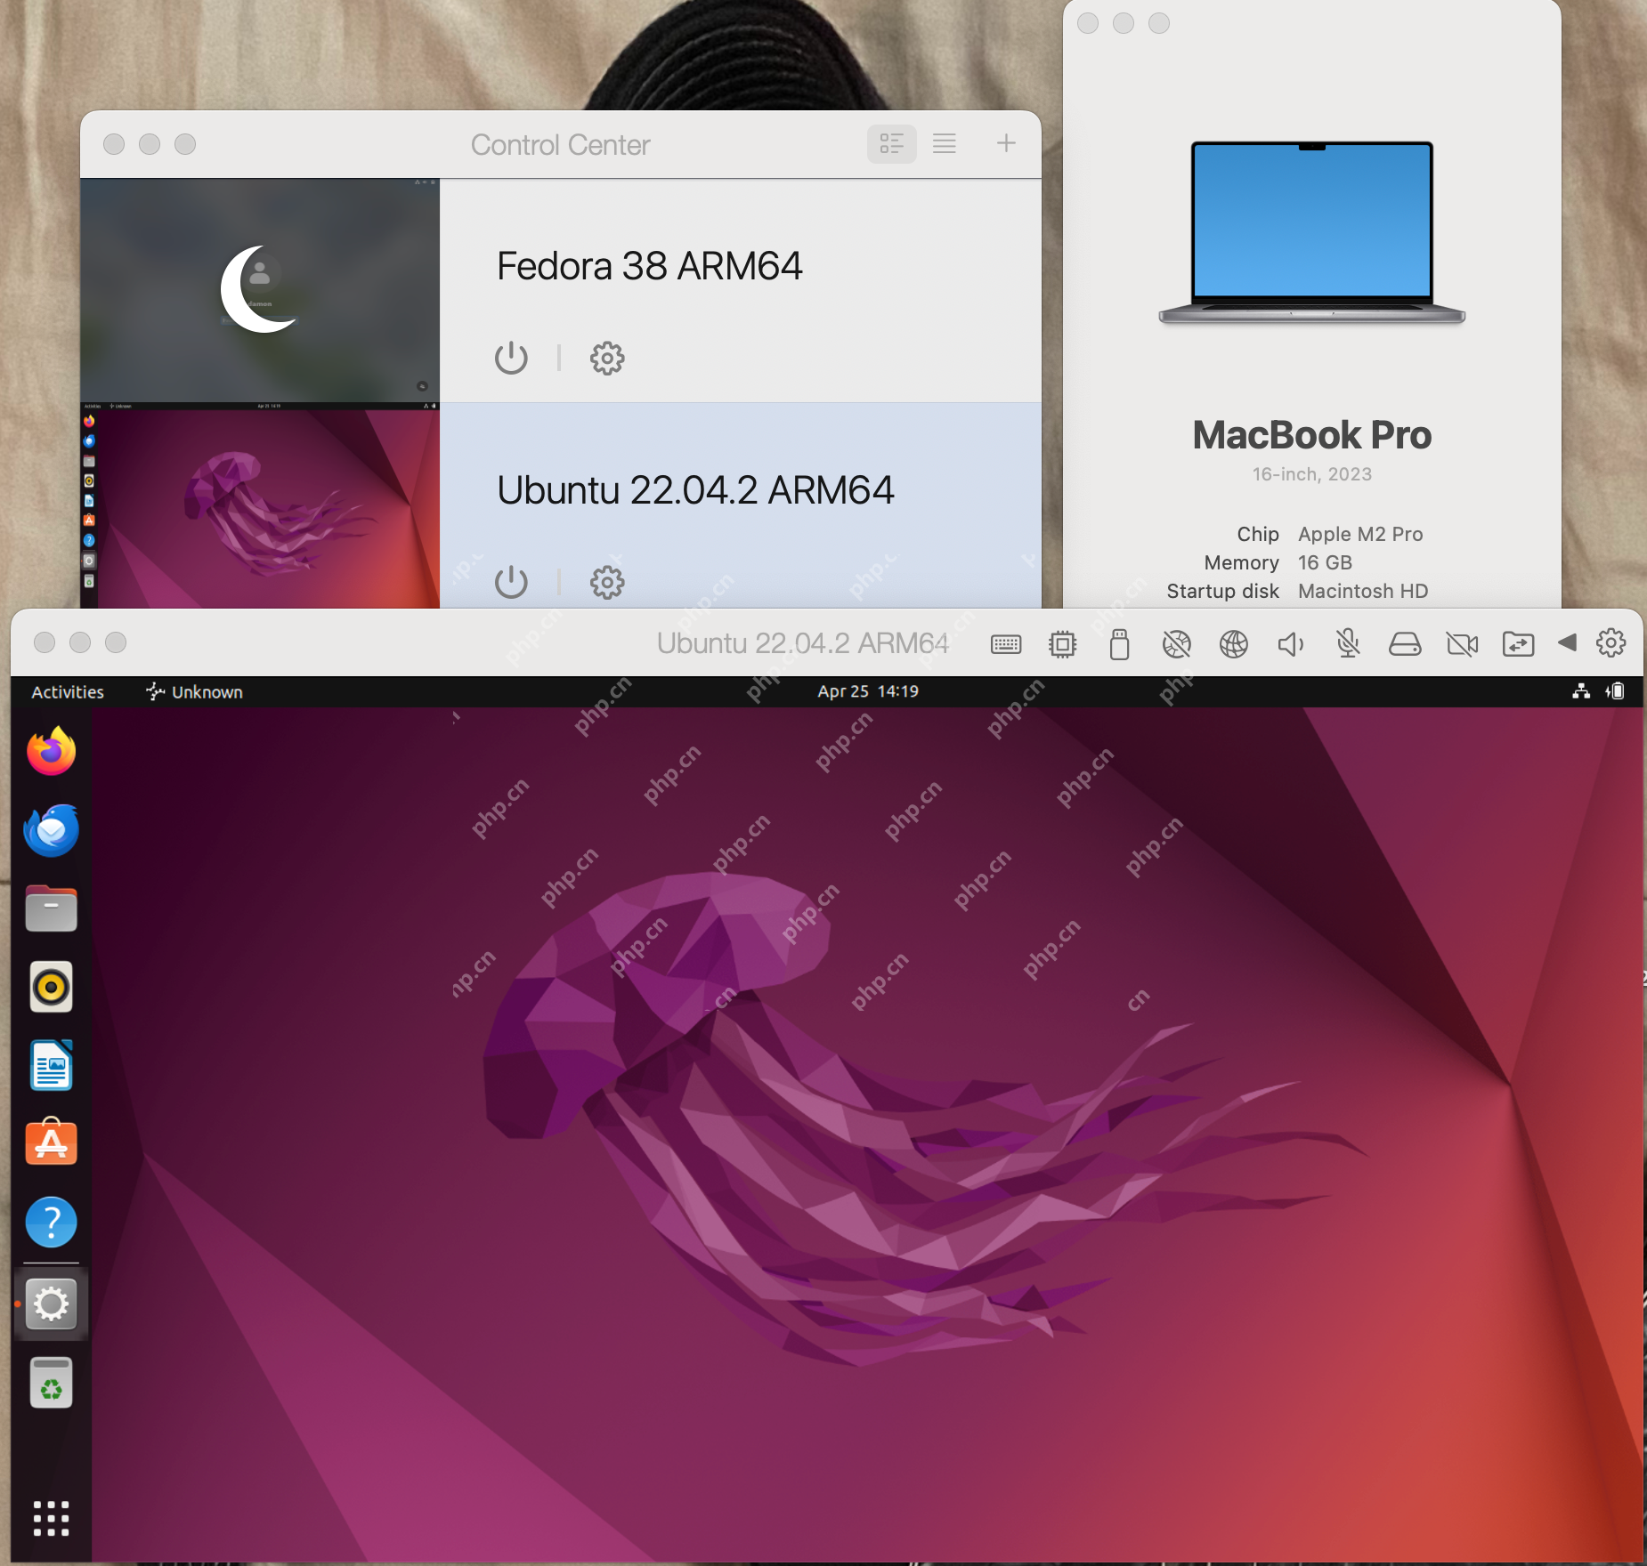
Task: Click the CPU/console icon in the VM toolbar
Action: coord(1061,643)
